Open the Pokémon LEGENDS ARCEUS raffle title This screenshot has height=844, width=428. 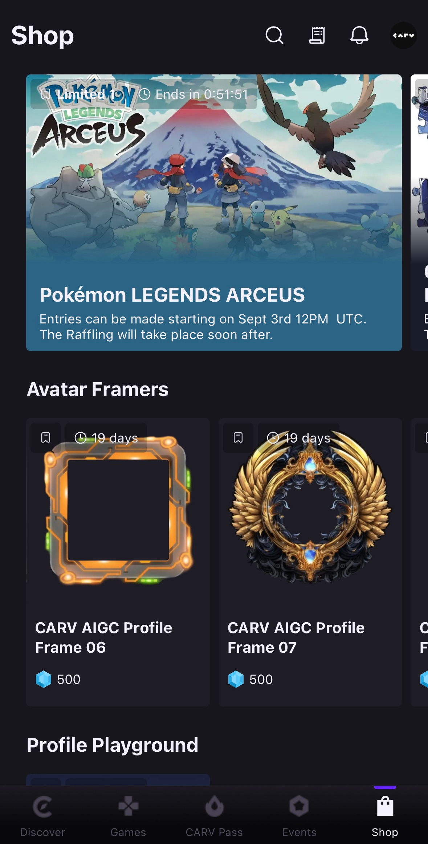pos(172,295)
